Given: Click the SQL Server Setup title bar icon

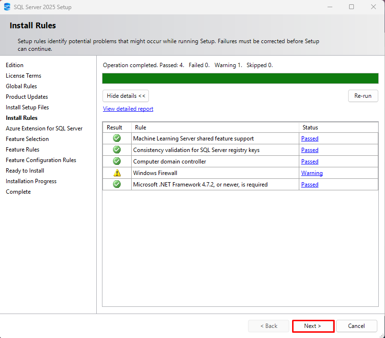Looking at the screenshot, I should pyautogui.click(x=7, y=7).
